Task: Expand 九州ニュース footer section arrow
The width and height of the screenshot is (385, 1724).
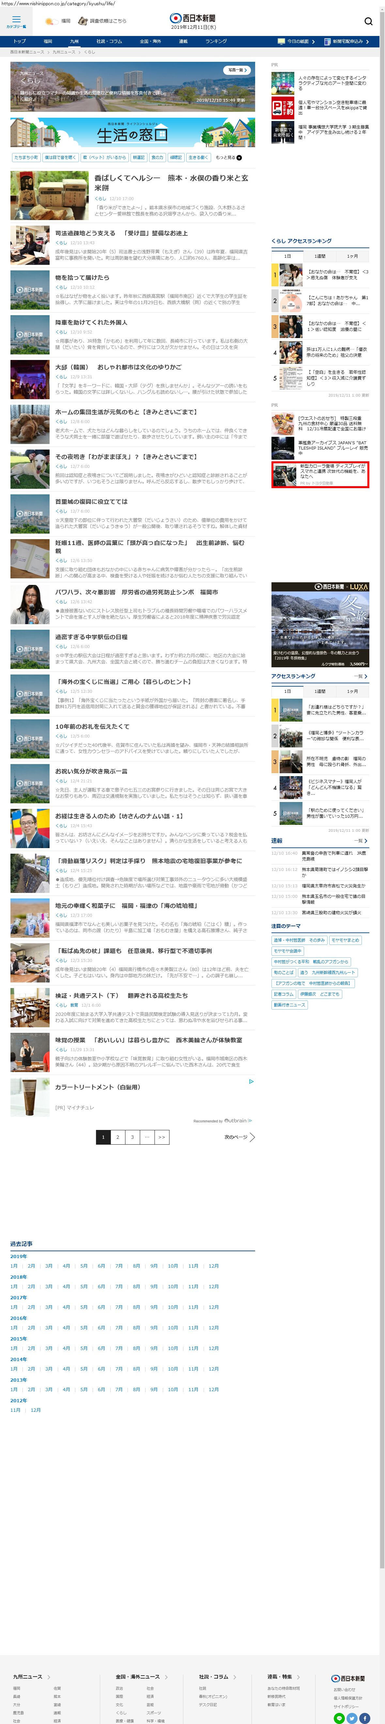Action: click(x=48, y=1670)
